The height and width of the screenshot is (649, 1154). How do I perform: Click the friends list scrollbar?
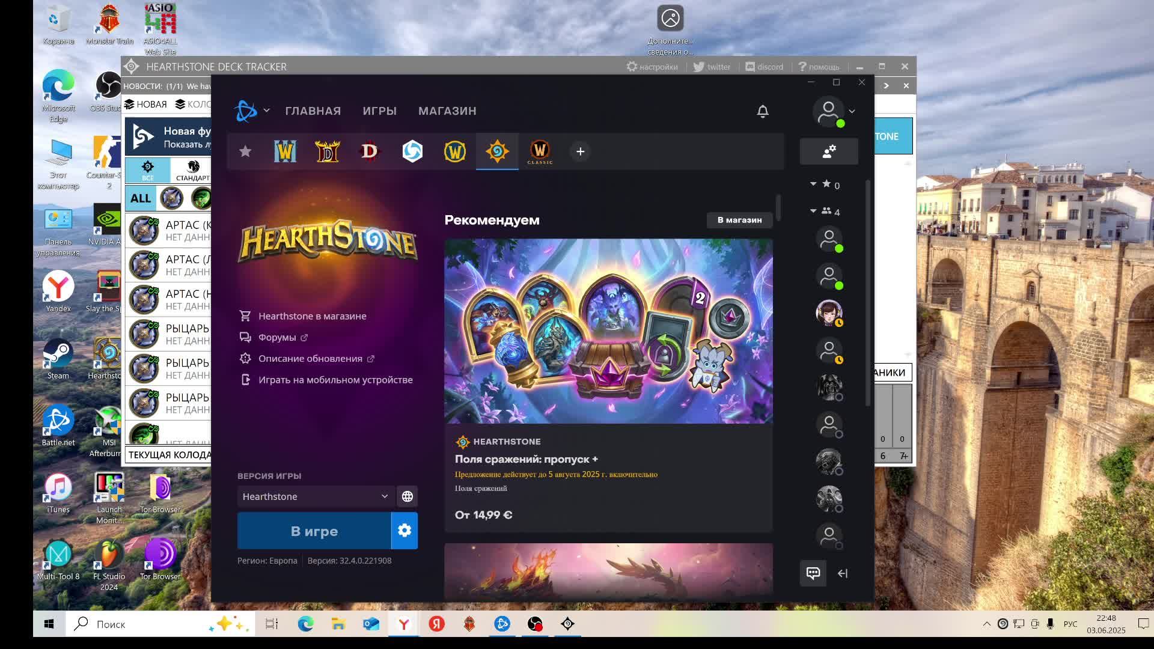[x=867, y=293]
